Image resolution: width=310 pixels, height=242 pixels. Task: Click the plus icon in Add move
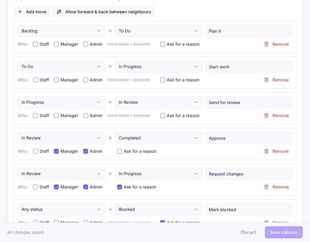[20, 12]
